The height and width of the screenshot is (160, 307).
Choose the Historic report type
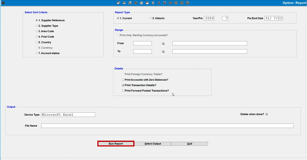pyautogui.click(x=157, y=18)
